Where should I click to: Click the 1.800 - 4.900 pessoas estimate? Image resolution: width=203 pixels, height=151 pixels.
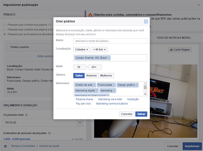tap(17, 139)
